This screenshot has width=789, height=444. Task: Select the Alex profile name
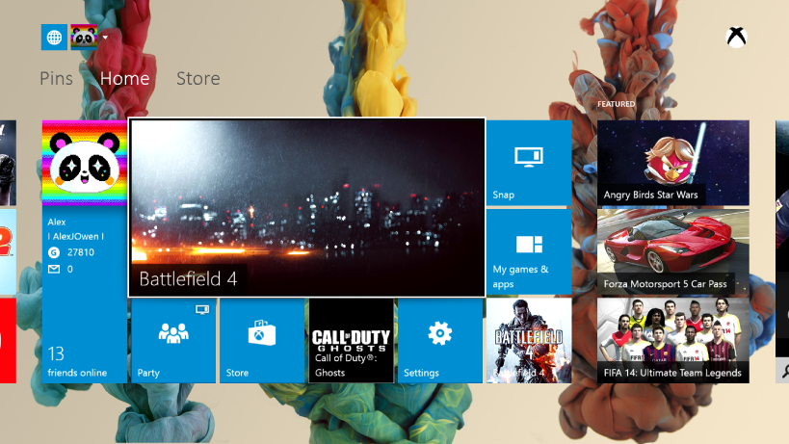click(57, 222)
